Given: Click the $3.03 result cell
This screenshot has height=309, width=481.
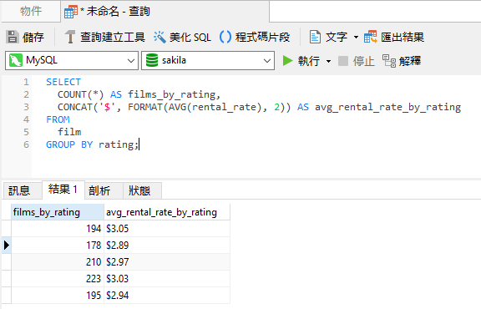Looking at the screenshot, I should [167, 279].
